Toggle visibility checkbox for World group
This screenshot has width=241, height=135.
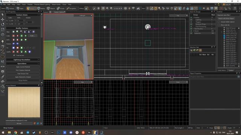[191, 31]
